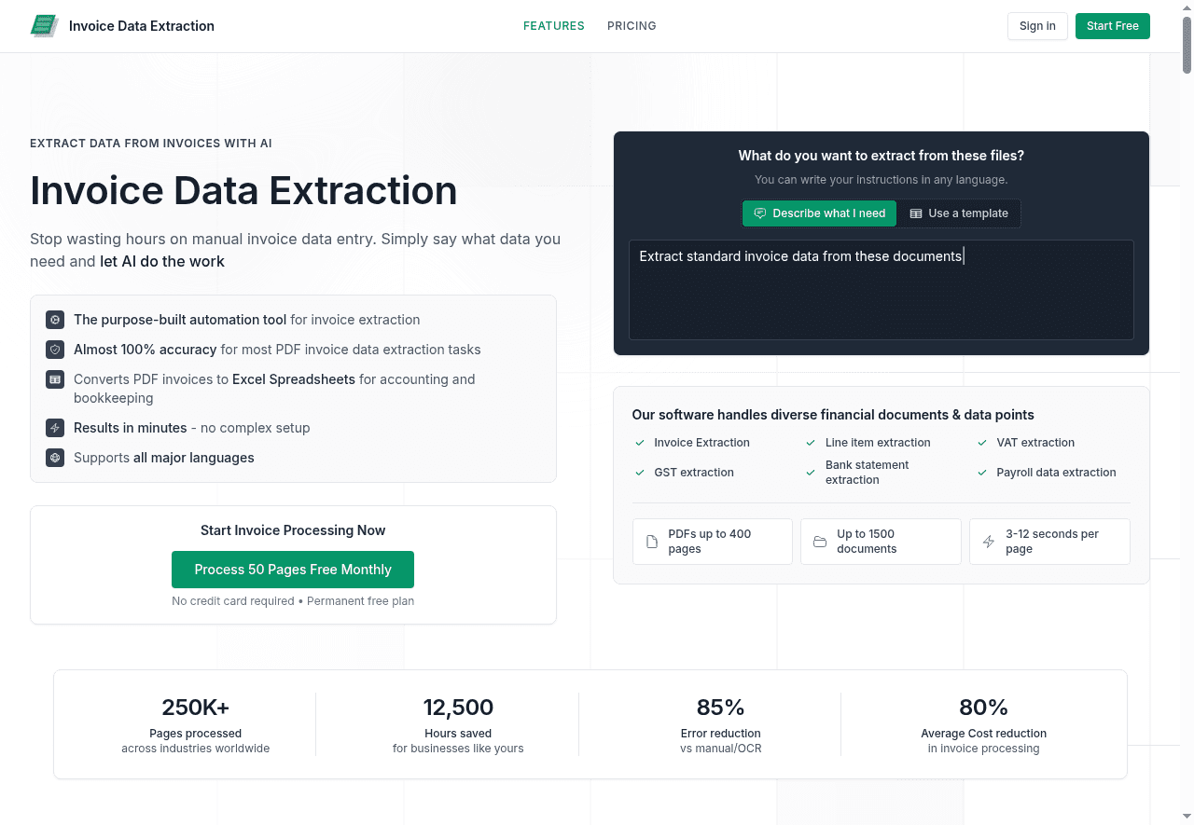Click the globe icon beside major languages
Viewport: 1194px width, 825px height.
55,458
